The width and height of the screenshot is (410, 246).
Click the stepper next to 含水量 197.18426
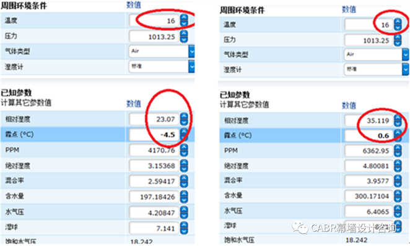[x=184, y=197]
